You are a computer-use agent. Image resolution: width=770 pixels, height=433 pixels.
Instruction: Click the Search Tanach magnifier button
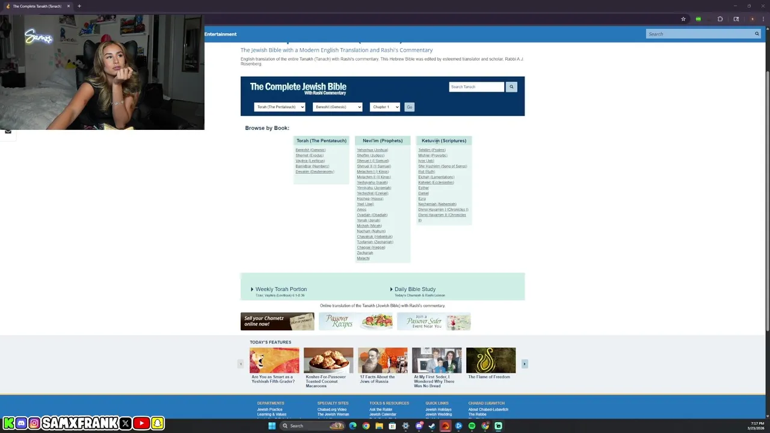click(511, 87)
